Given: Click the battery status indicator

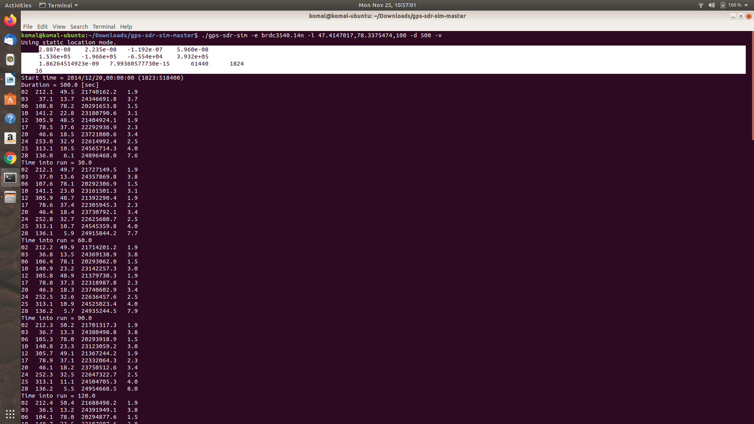Looking at the screenshot, I should 723,5.
